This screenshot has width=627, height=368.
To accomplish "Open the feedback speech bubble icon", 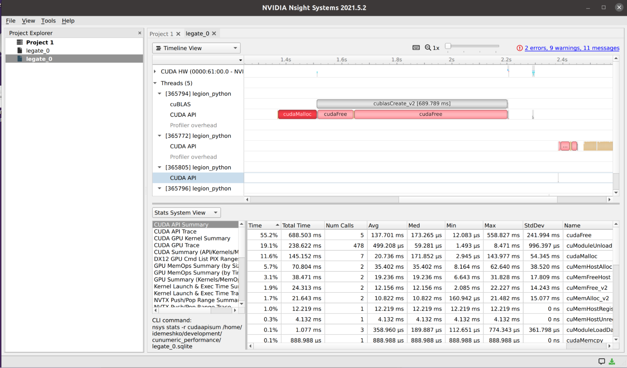I will point(602,361).
